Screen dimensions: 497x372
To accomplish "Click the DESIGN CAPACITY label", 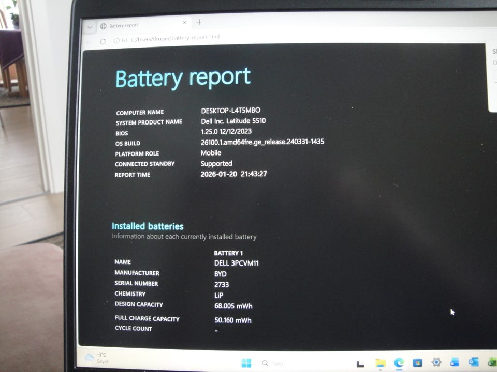I will click(139, 304).
